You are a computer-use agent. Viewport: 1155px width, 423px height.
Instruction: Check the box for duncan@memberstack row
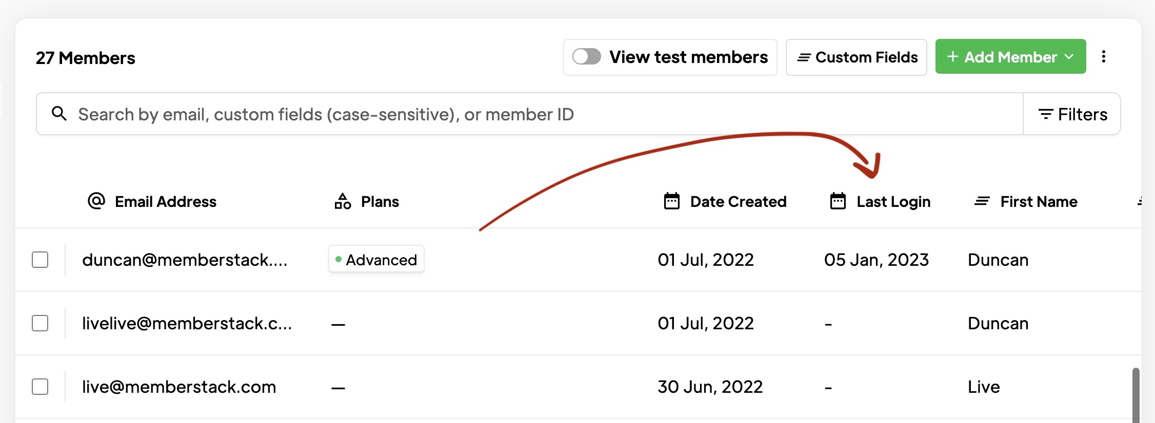click(x=40, y=260)
